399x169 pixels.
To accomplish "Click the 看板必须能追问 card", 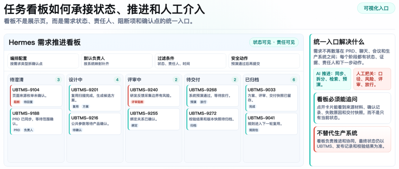I will tap(352, 108).
